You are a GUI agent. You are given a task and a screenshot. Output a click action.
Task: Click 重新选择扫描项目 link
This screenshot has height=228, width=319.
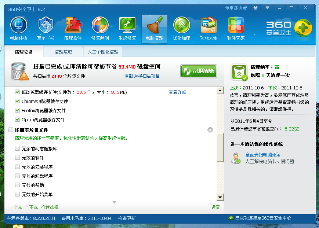click(x=142, y=76)
